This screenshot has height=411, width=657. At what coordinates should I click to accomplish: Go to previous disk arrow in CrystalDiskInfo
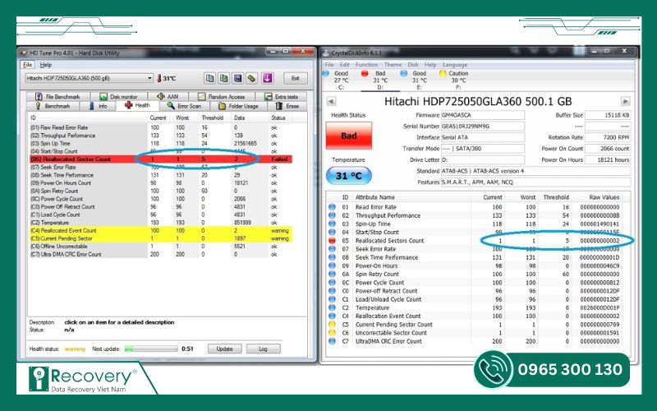click(331, 101)
